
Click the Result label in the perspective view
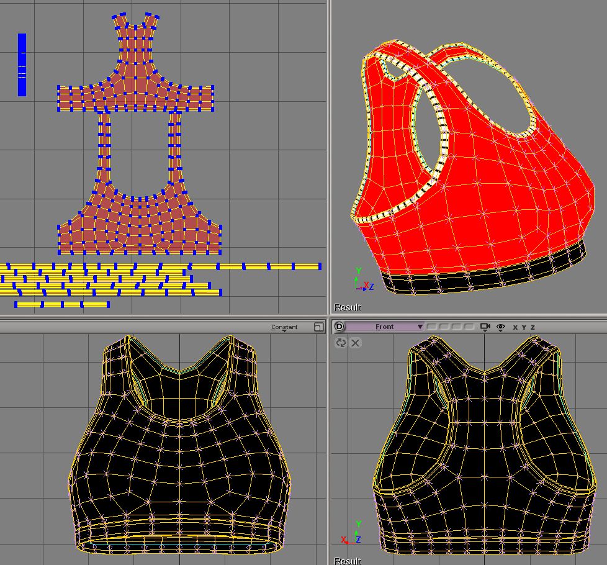[x=347, y=307]
